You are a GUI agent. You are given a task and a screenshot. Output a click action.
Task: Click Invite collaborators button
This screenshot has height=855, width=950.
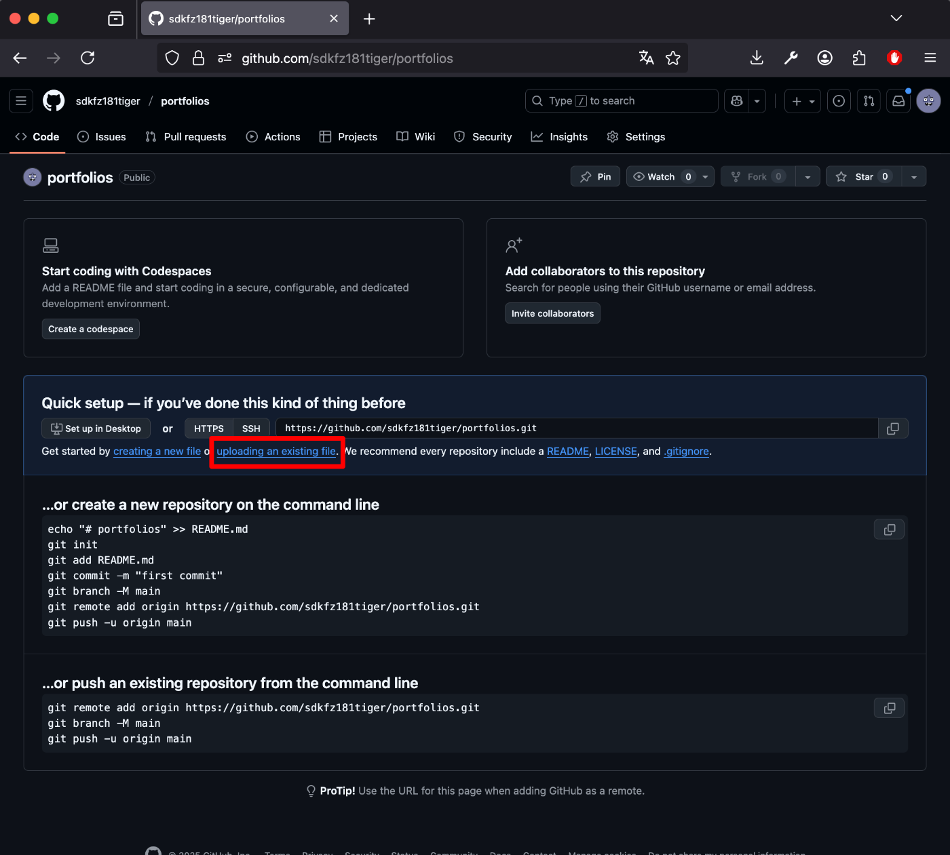click(552, 313)
